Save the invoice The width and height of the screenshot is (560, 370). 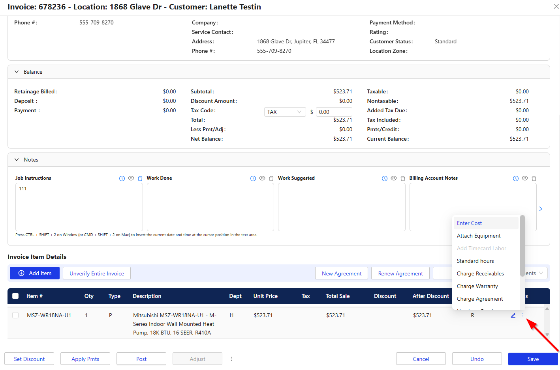tap(533, 359)
